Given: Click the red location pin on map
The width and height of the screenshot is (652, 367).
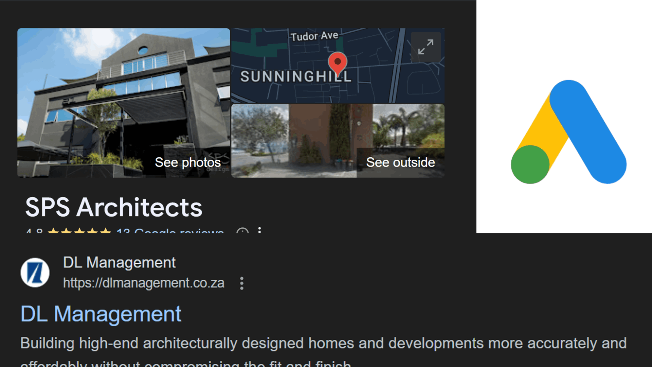Looking at the screenshot, I should 338,64.
